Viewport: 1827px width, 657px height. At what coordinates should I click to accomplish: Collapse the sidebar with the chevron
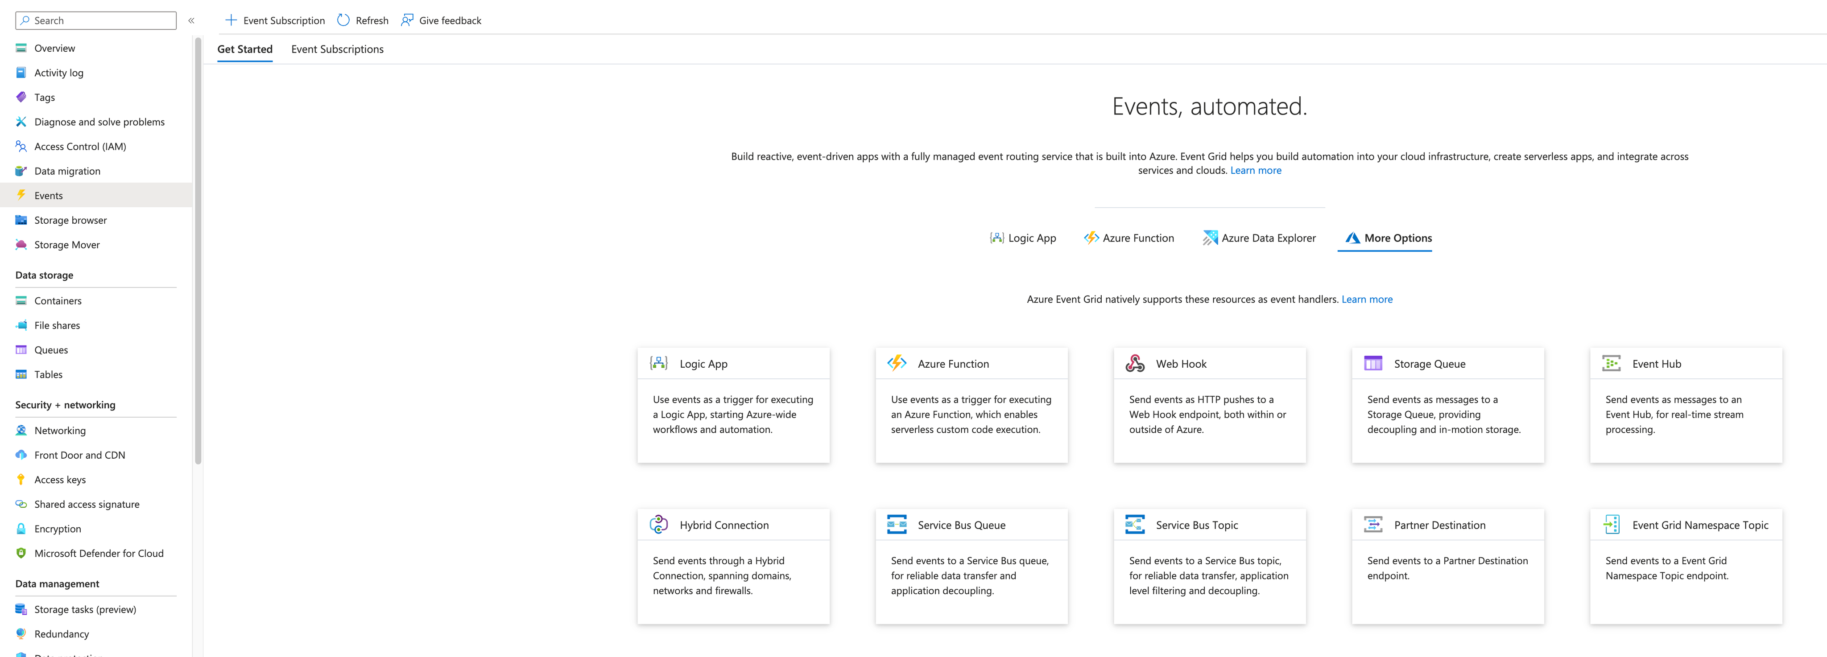click(191, 20)
